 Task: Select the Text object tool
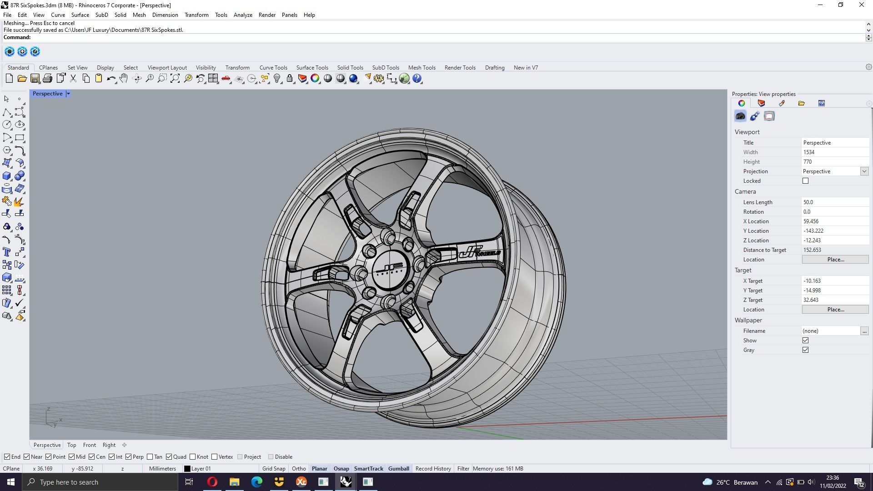[x=7, y=252]
